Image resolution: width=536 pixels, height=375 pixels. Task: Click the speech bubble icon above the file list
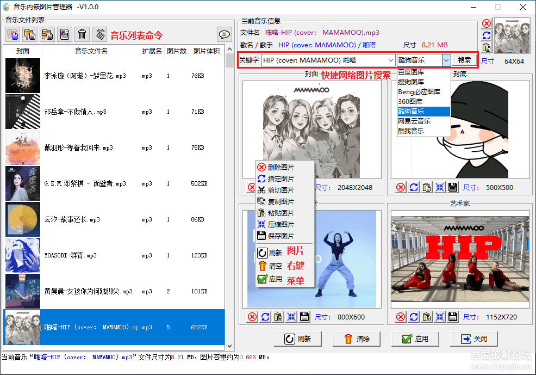click(224, 34)
